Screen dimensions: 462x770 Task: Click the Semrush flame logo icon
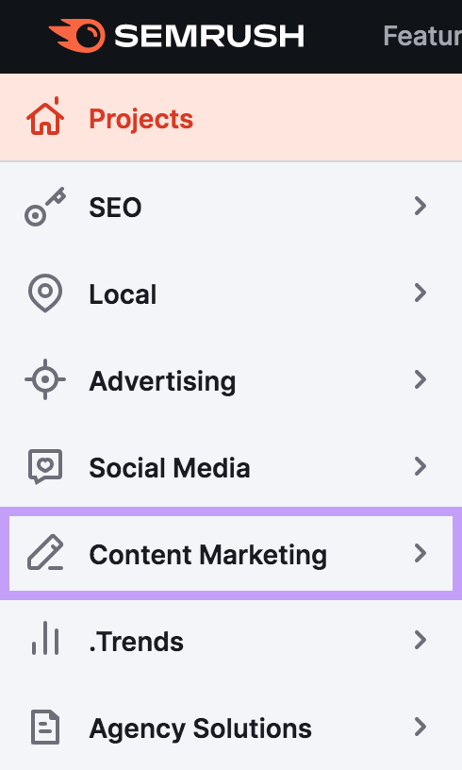coord(77,36)
